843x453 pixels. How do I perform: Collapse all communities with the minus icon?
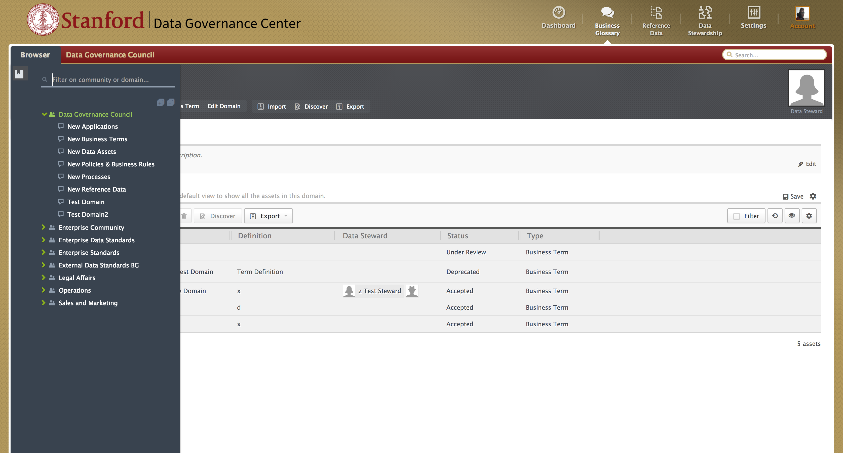click(x=171, y=103)
